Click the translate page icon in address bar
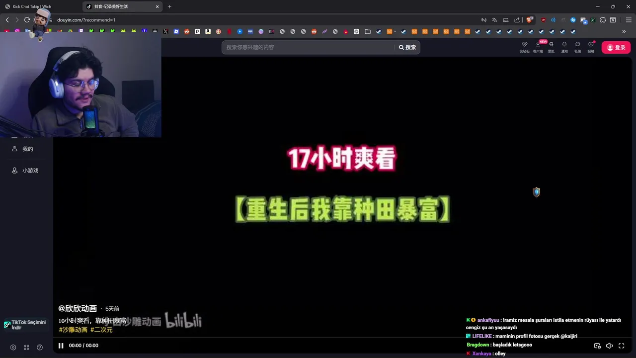 click(x=494, y=20)
